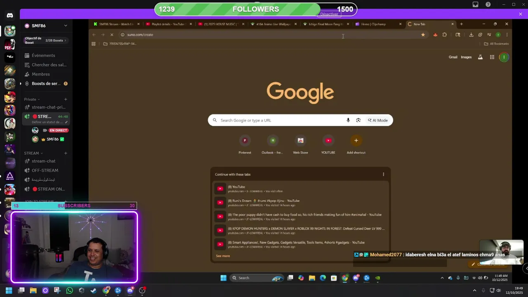This screenshot has width=528, height=297.
Task: Select stream-chat-pri... channel
Action: click(x=45, y=107)
